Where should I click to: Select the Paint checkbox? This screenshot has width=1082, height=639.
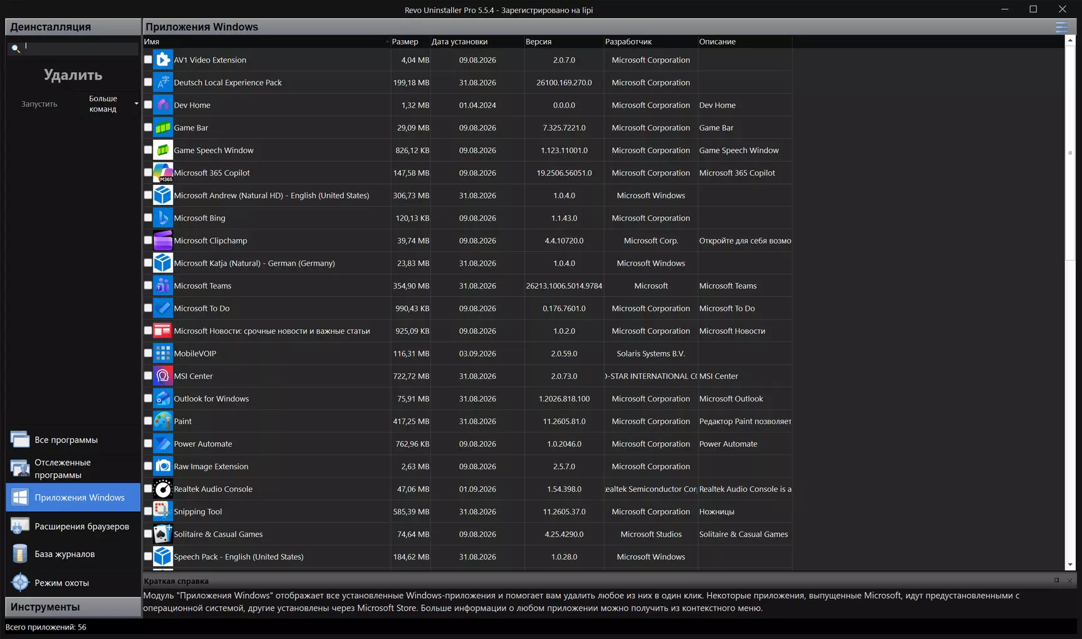click(148, 420)
